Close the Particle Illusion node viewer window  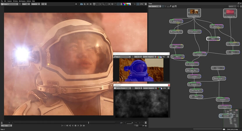[x=169, y=85]
